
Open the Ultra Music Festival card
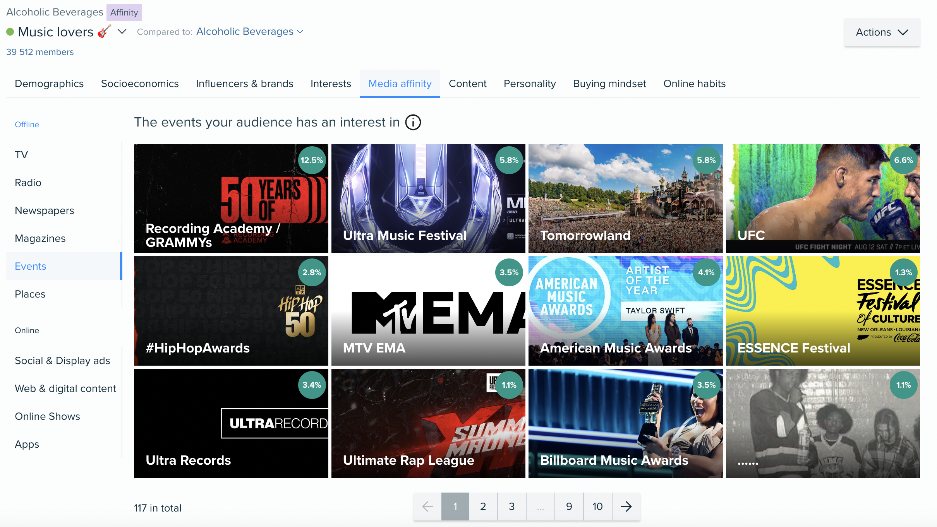[428, 198]
